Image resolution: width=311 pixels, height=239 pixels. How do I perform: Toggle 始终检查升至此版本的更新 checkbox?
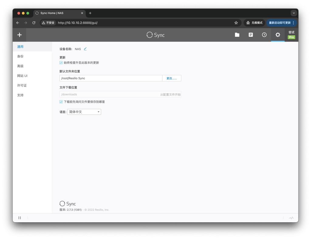(61, 63)
